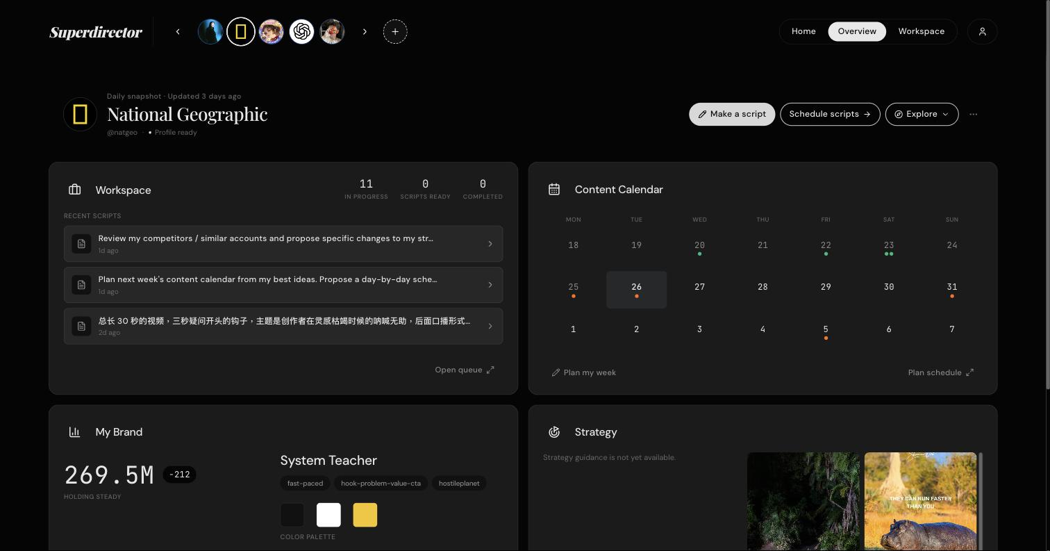Select the National Geographic avatar in top bar

pos(241,31)
